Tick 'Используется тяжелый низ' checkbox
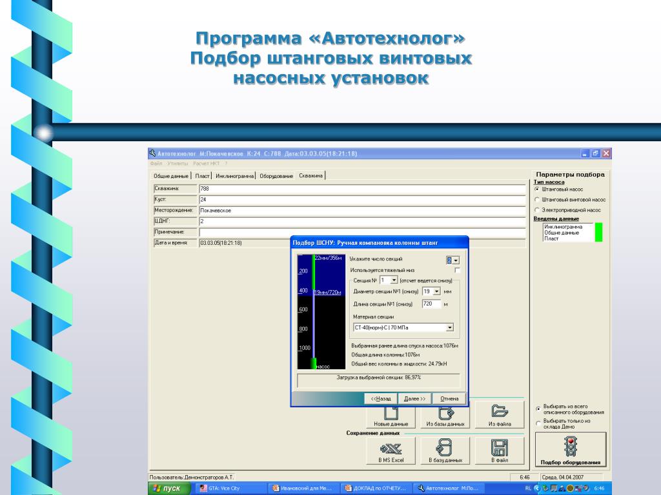Viewport: 661px width, 495px height. click(x=457, y=270)
